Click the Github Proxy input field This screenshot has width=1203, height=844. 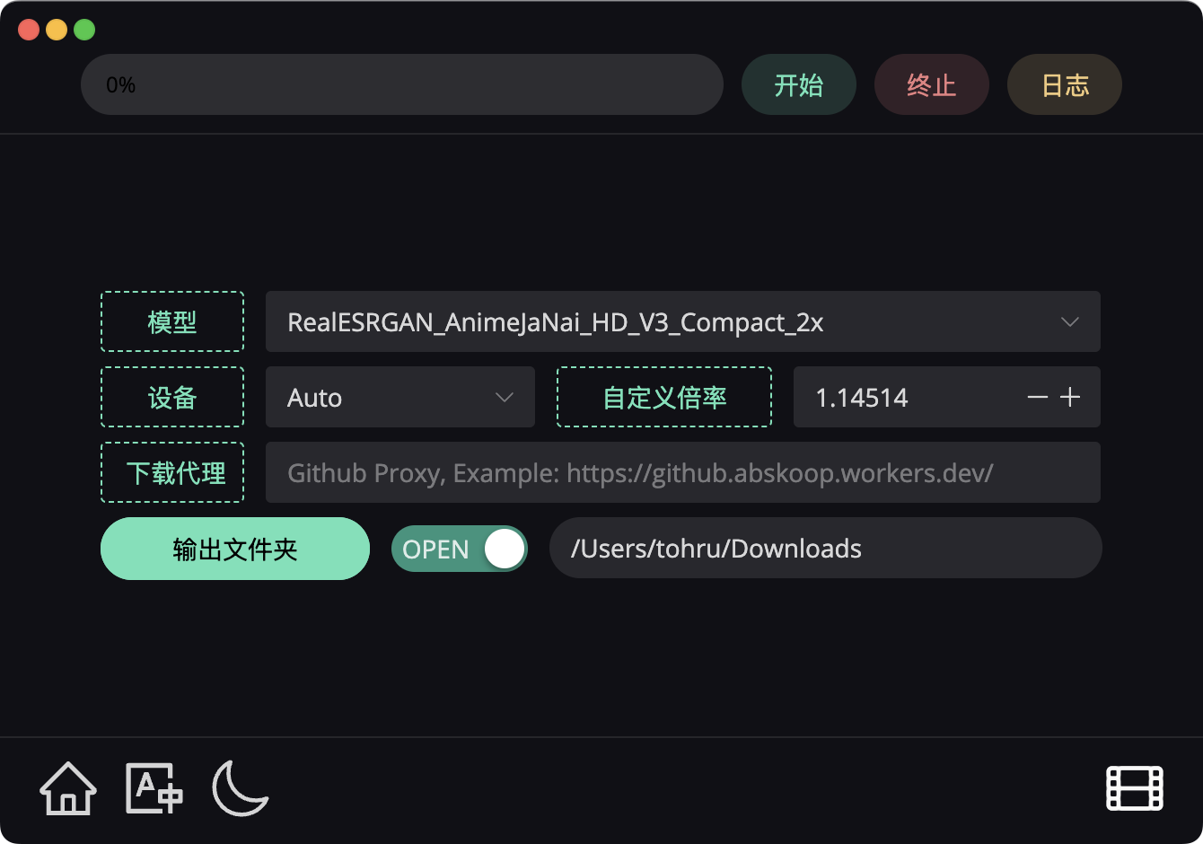(x=683, y=472)
